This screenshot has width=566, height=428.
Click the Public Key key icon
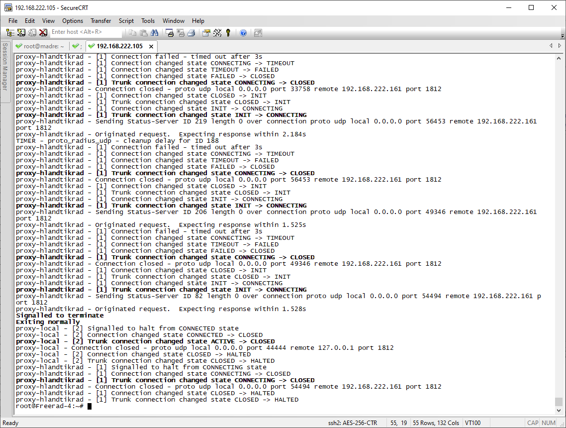228,33
